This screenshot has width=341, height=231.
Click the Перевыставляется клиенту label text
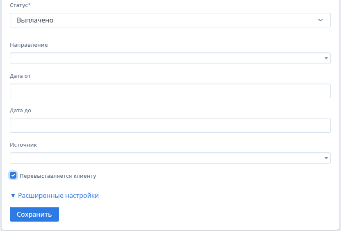58,176
